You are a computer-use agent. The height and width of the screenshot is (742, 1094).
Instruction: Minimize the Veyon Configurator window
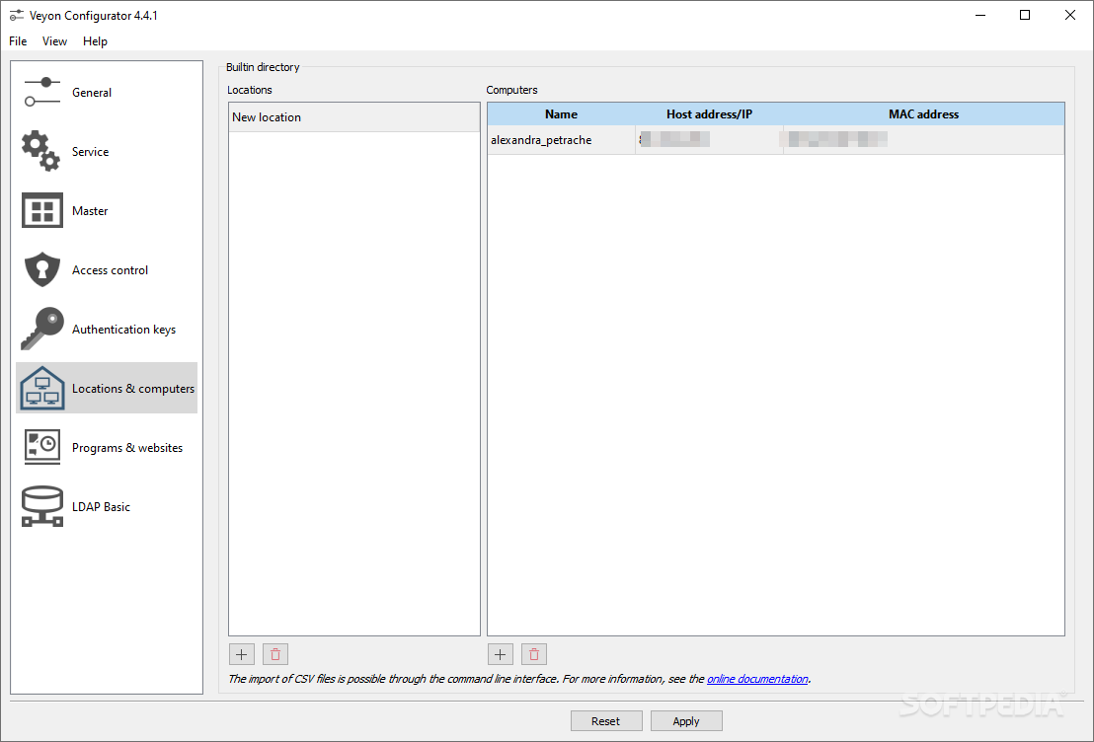coord(980,16)
